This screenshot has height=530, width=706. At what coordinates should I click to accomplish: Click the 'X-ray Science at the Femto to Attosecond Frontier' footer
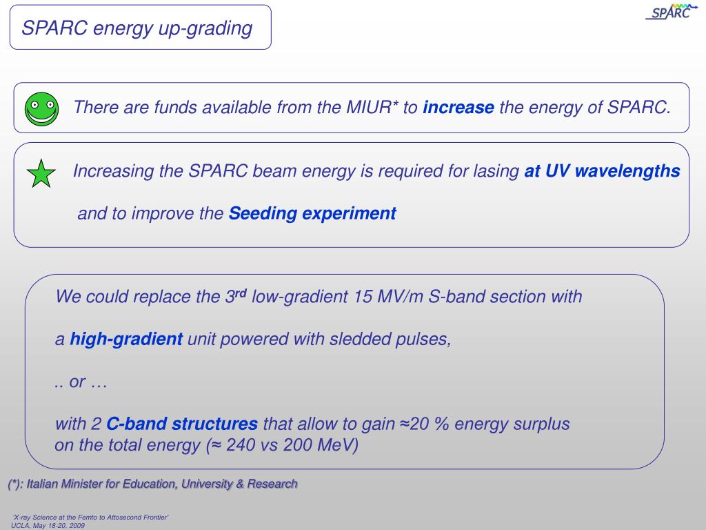click(90, 518)
